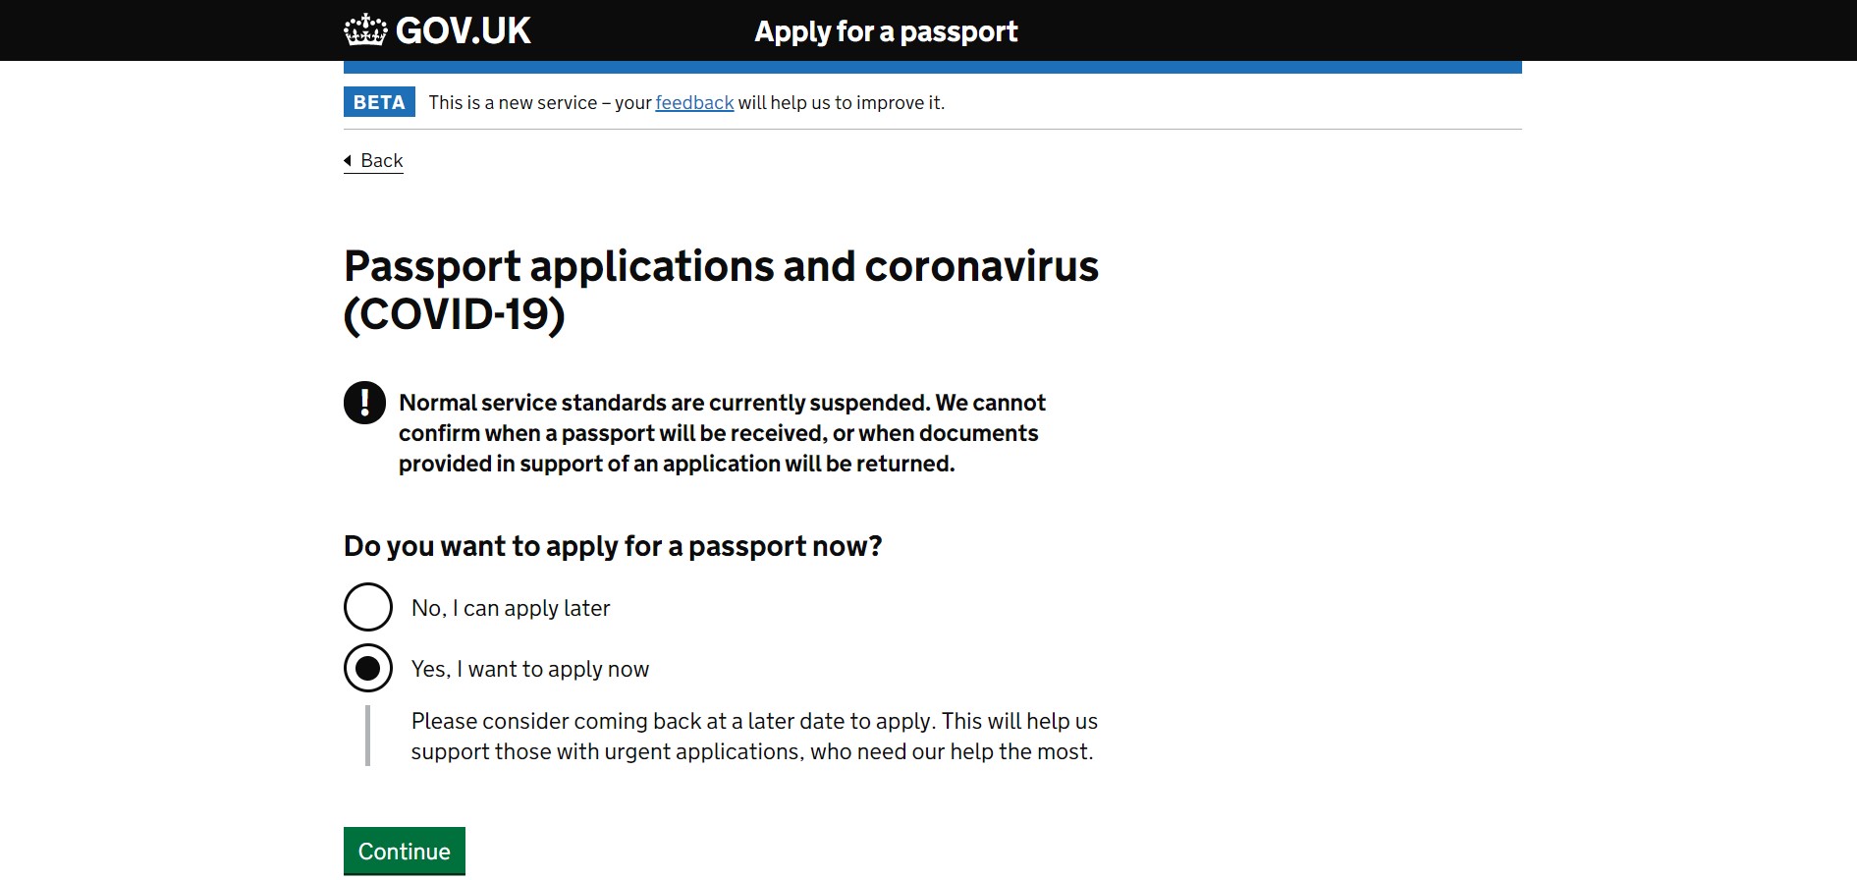Select the 'Yes, I want to apply now' radio button

pyautogui.click(x=368, y=668)
